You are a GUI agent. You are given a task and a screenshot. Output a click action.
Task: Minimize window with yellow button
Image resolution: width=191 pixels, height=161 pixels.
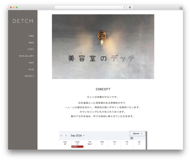point(14,7)
